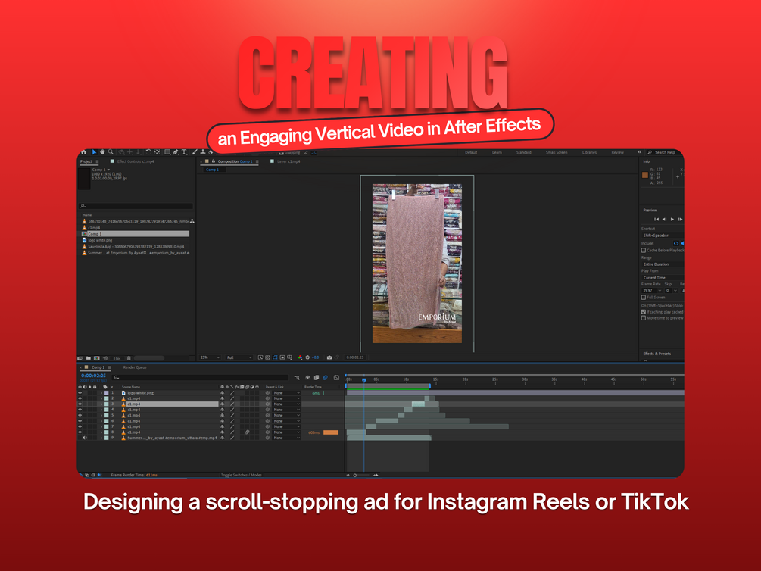Click the channel RGB icon under viewer
The height and width of the screenshot is (571, 761).
(300, 357)
